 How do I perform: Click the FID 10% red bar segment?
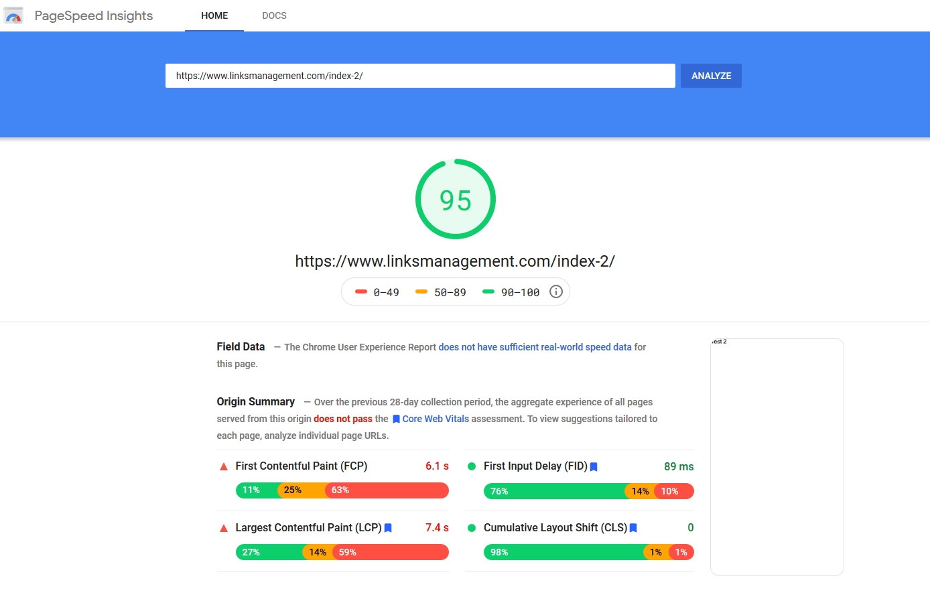[x=674, y=491]
